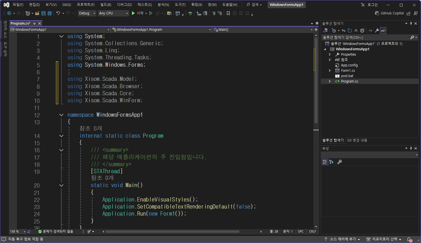
Task: Switch to the Git 변경 내용 tab
Action: 357,140
